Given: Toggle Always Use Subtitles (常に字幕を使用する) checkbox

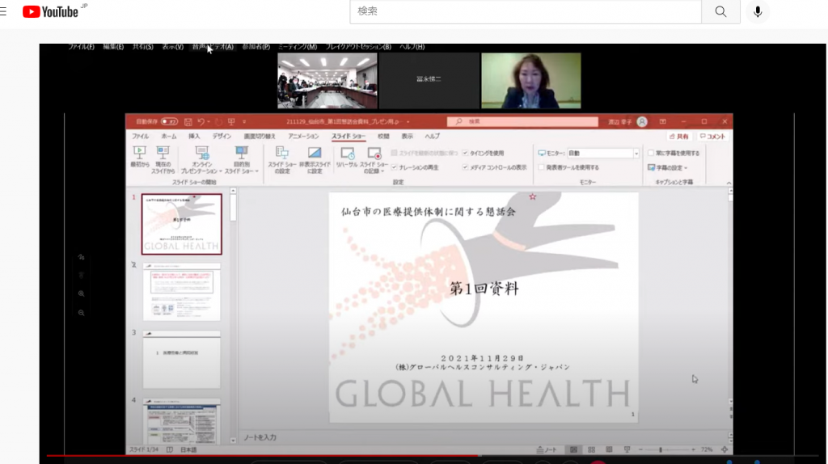Looking at the screenshot, I should tap(651, 153).
